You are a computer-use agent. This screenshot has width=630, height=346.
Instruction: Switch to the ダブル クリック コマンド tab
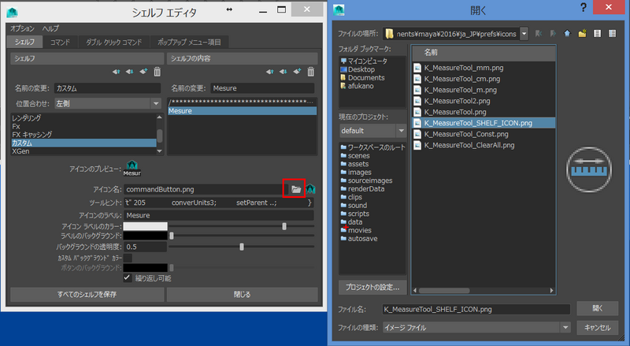113,42
